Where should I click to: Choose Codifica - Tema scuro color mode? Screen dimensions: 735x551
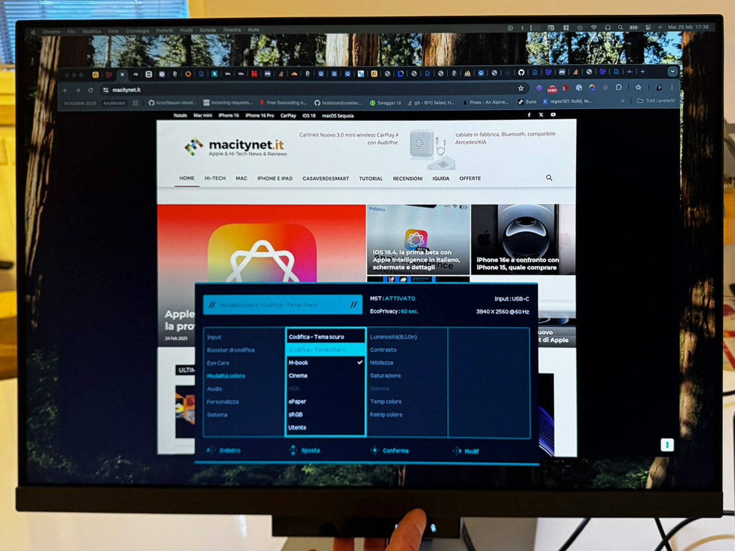tap(325, 337)
